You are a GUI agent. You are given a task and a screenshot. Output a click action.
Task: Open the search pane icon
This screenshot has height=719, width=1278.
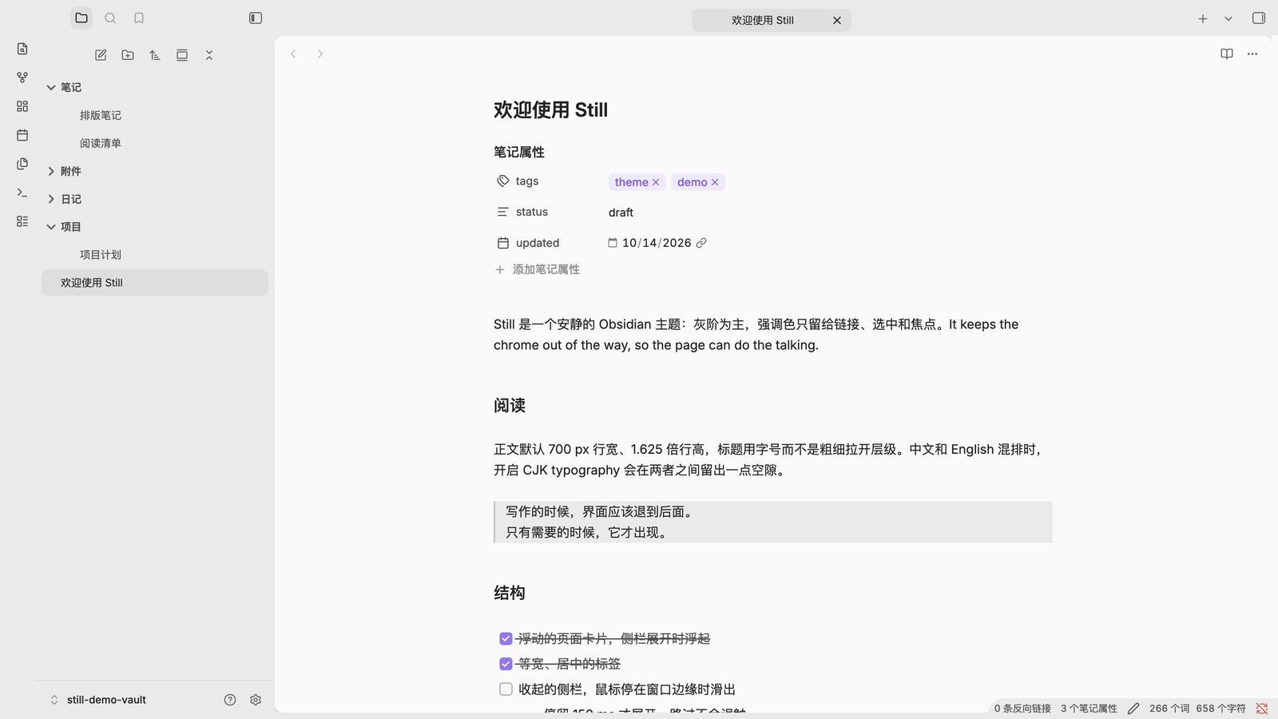pyautogui.click(x=110, y=18)
